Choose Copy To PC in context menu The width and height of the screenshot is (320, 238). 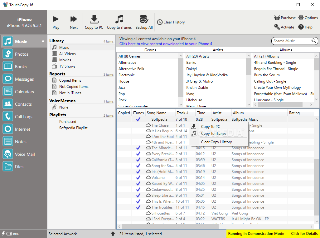218,126
